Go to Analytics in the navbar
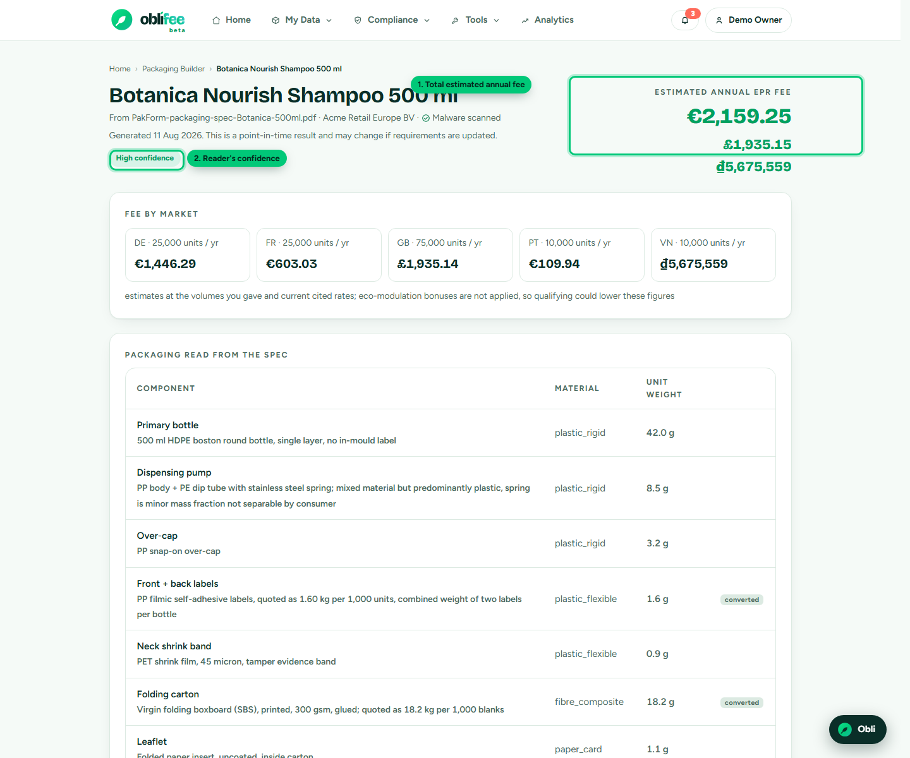The image size is (910, 758). coord(547,20)
